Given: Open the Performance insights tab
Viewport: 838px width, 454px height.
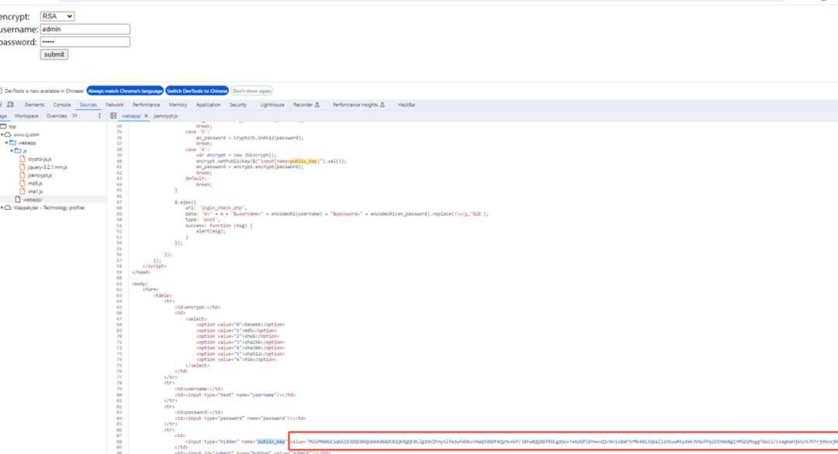Looking at the screenshot, I should 358,105.
